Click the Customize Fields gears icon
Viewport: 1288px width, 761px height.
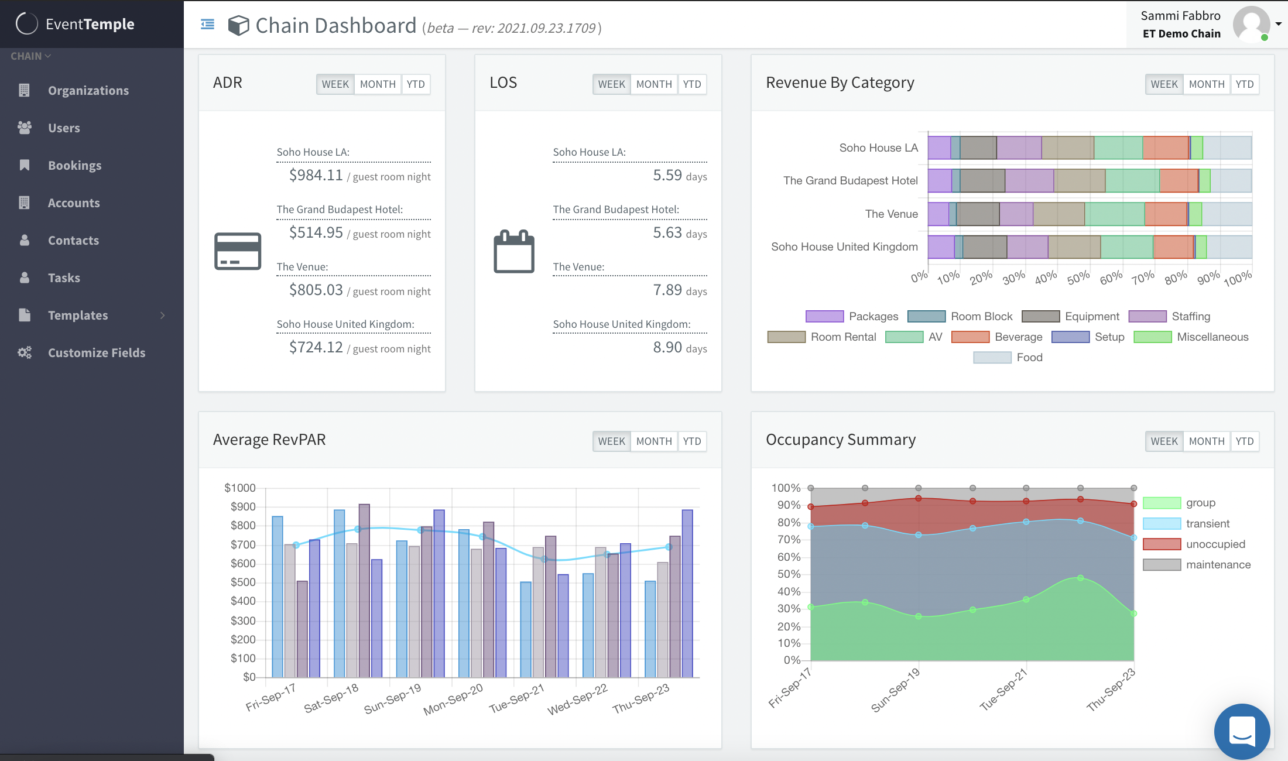point(24,352)
